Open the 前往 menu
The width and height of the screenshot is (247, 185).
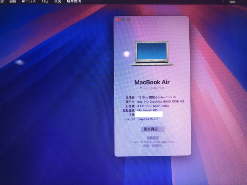pyautogui.click(x=45, y=1)
